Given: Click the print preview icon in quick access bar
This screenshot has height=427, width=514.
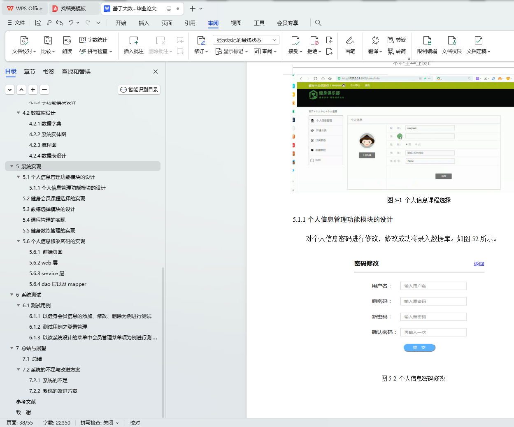Looking at the screenshot, I should click(60, 23).
